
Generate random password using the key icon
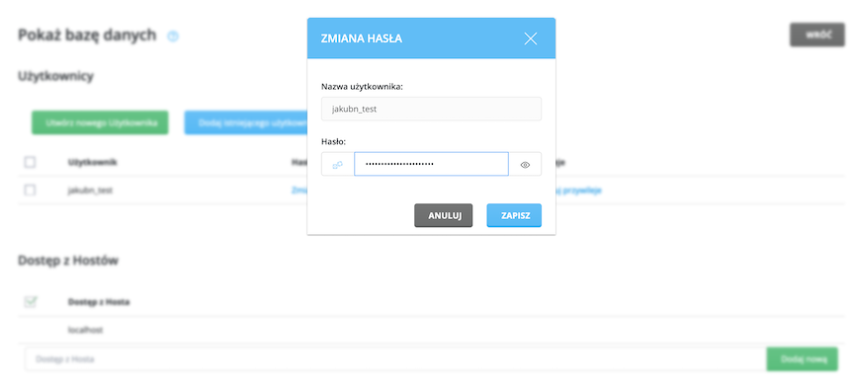tap(338, 165)
